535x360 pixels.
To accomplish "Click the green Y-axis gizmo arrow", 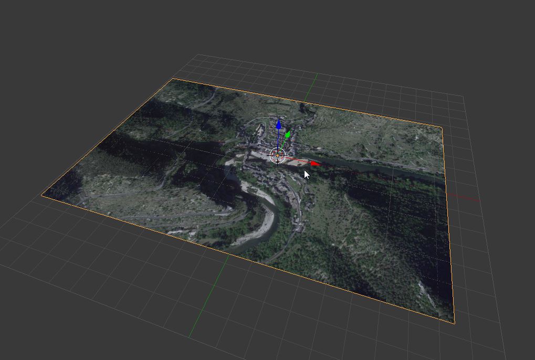I will pos(287,135).
